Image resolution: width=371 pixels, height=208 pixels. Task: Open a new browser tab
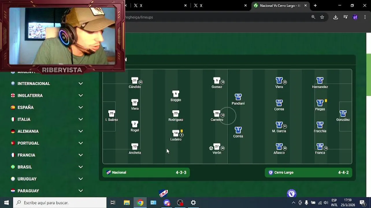tap(315, 5)
